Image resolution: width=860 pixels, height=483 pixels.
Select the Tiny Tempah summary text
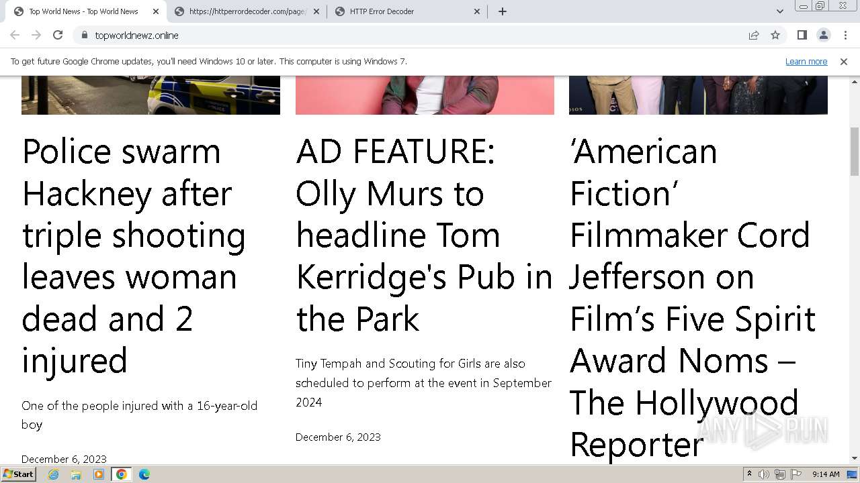[x=423, y=382]
